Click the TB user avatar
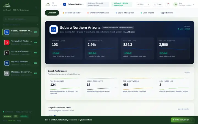This screenshot has width=198, height=124. [x=175, y=4]
